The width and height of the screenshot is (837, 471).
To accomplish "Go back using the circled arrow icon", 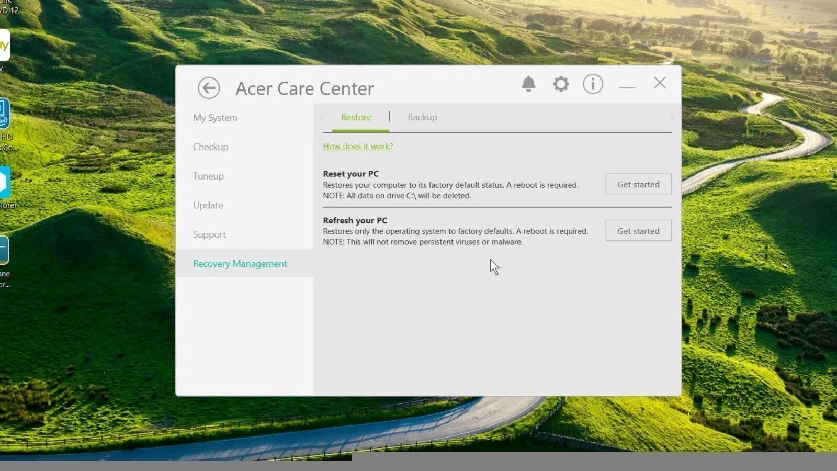I will 209,88.
